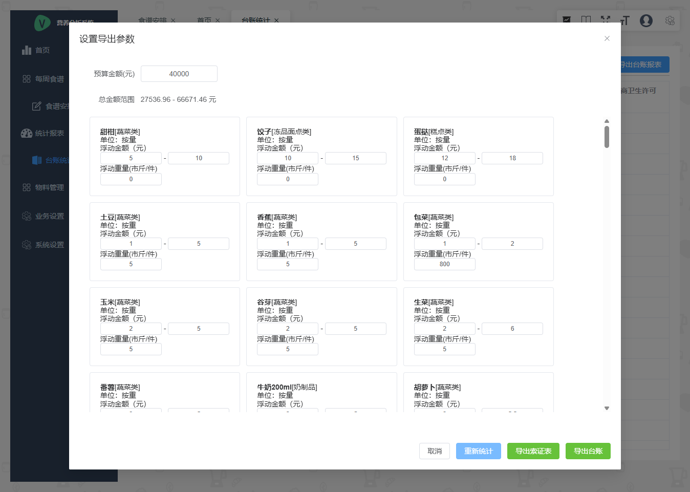Screen dimensions: 690x492
Task: Switch to the 首页 tab
Action: coord(204,20)
